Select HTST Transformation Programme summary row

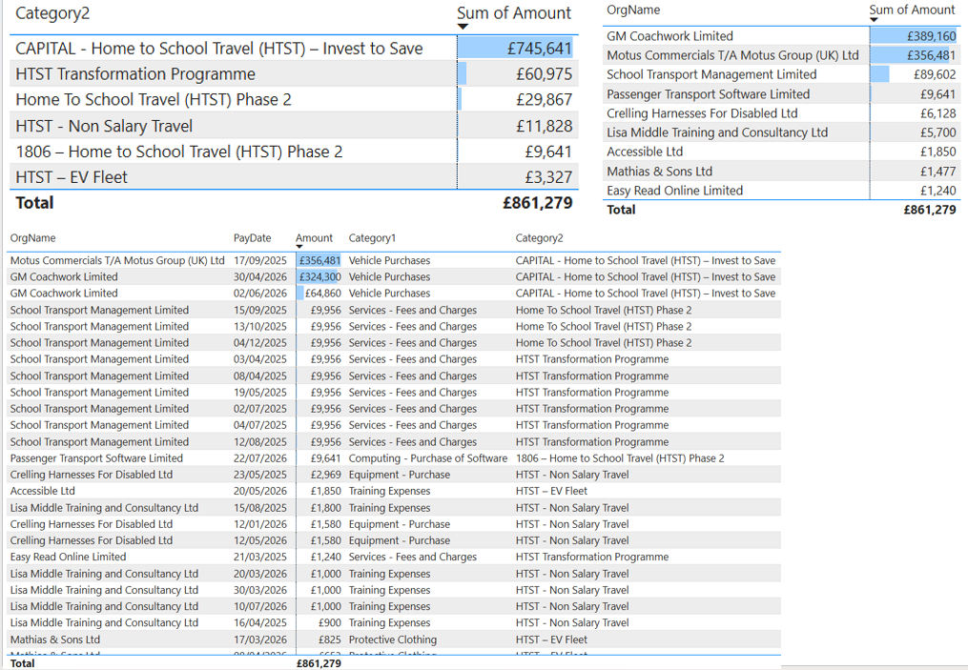[x=294, y=74]
